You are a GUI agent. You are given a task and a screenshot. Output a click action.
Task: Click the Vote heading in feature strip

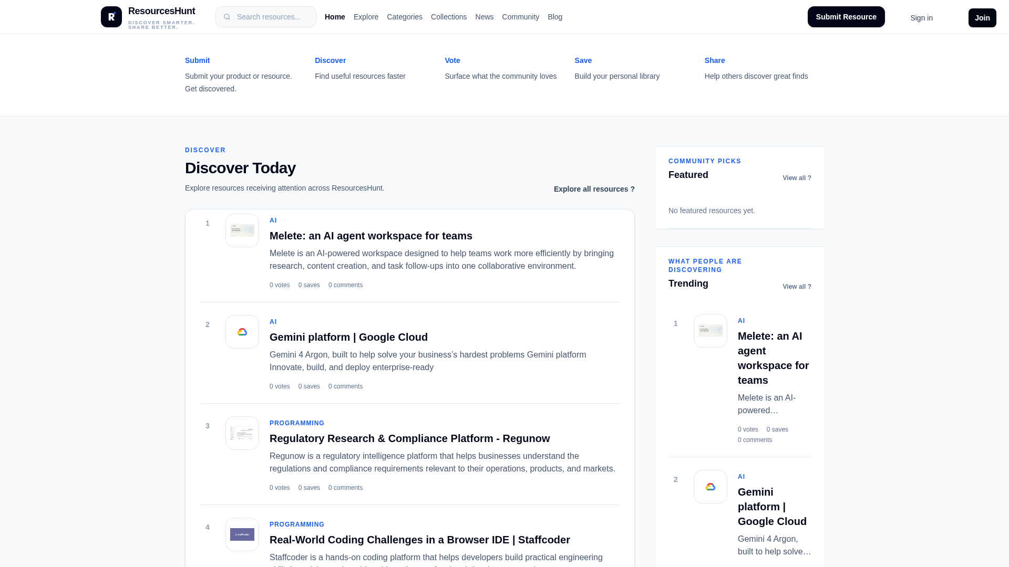tap(452, 60)
